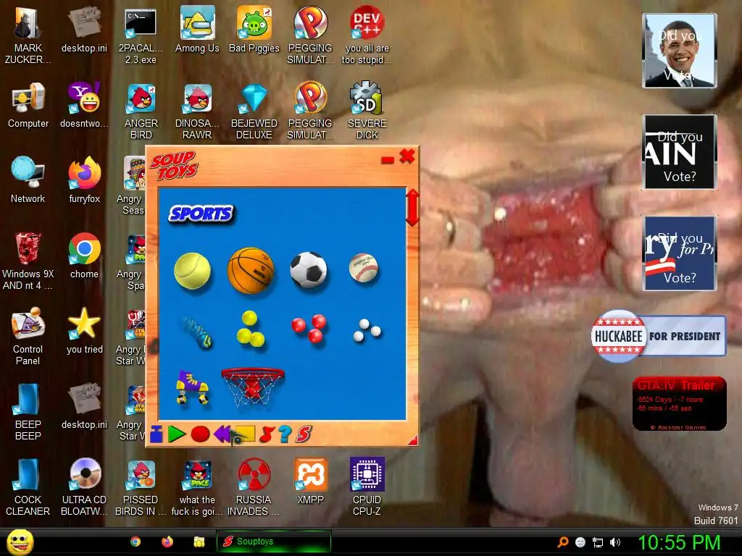Select the three yellow balls toy
742x556 pixels.
pos(250,329)
